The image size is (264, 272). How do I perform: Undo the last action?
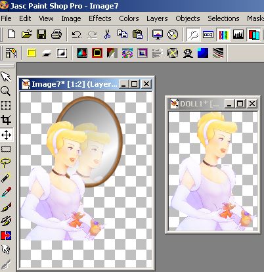(x=77, y=34)
